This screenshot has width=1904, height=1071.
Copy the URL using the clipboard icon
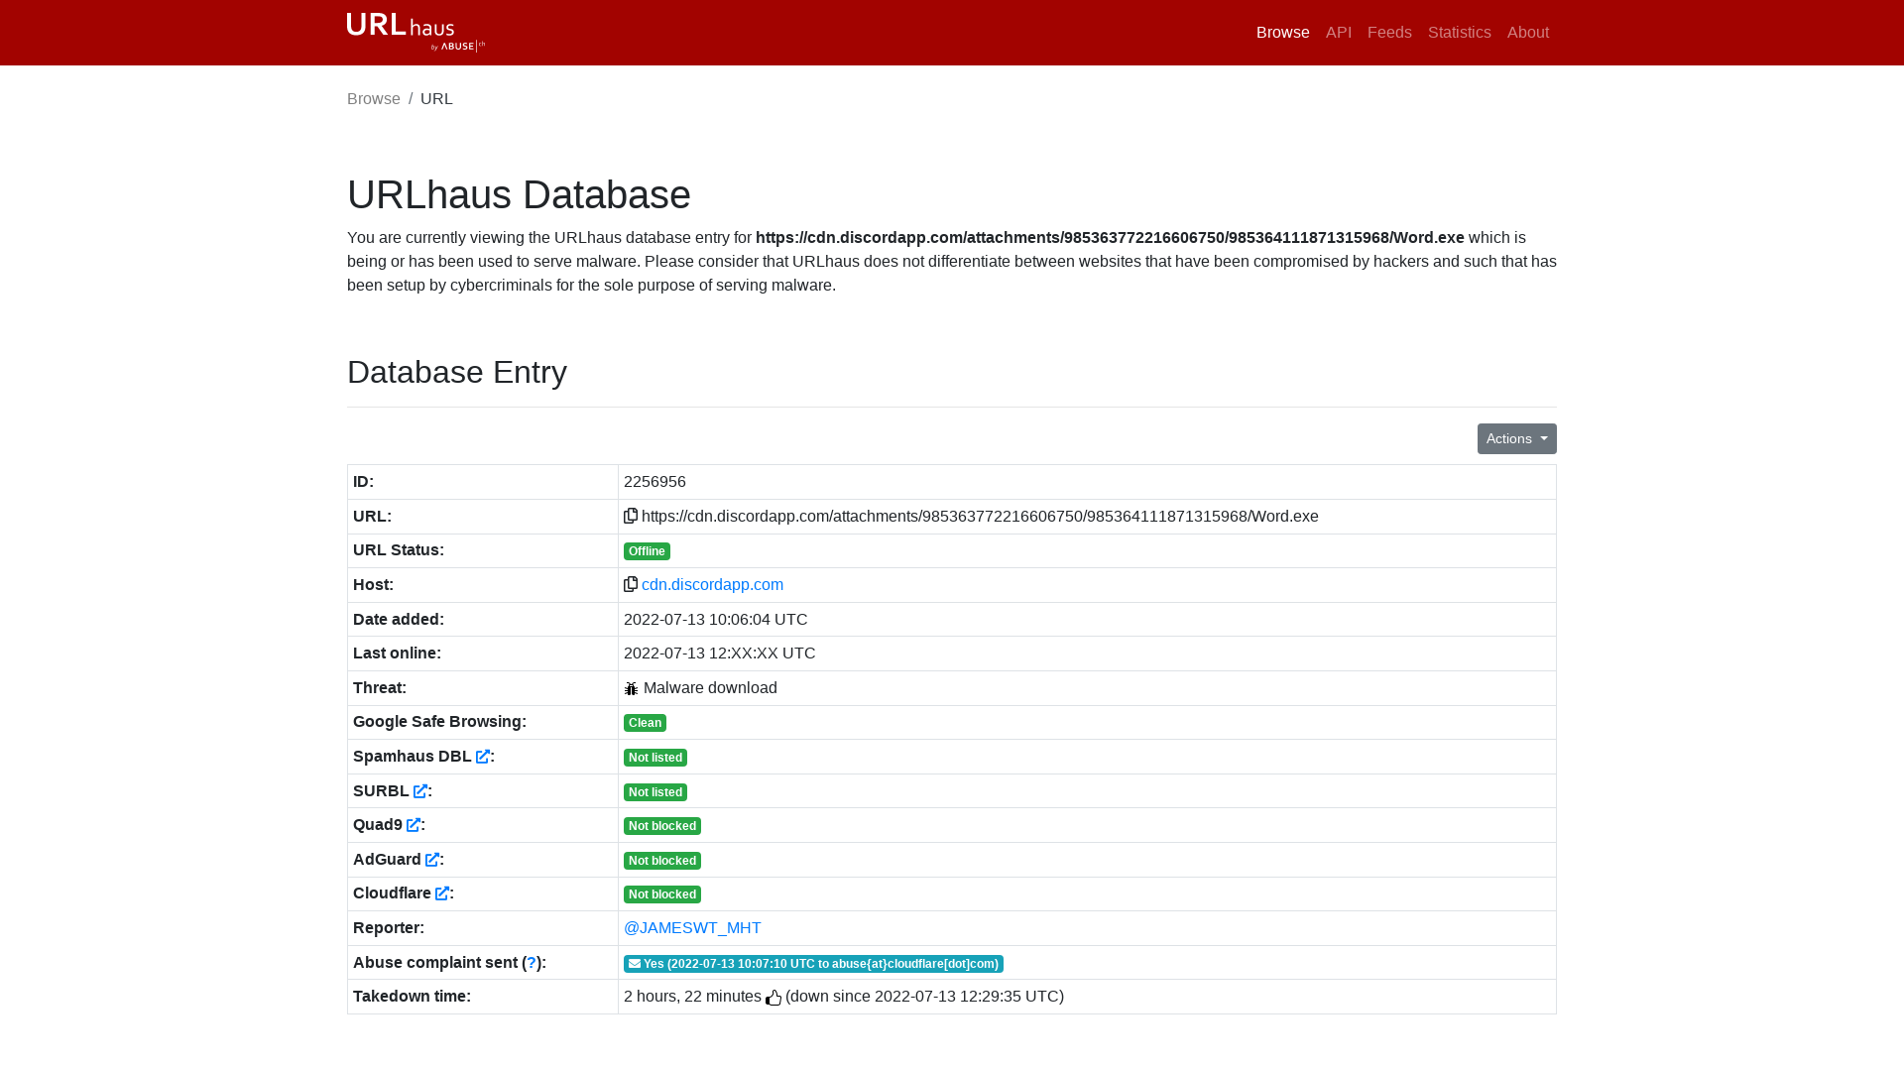coord(631,516)
